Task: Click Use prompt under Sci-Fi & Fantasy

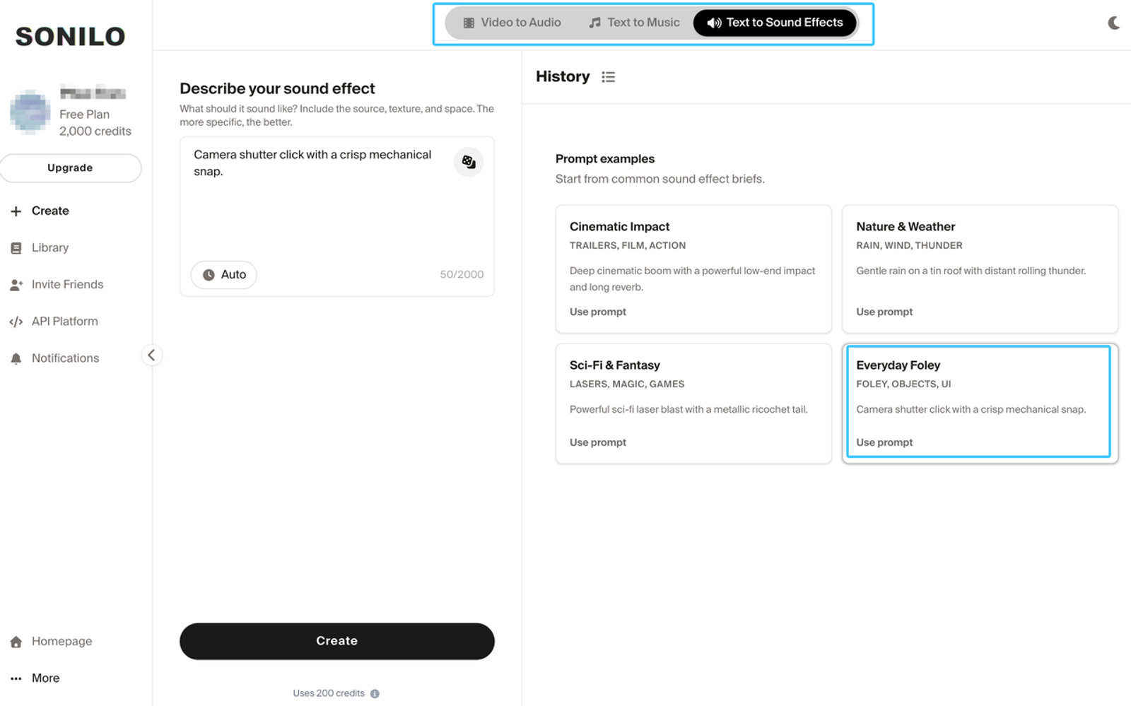Action: tap(598, 442)
